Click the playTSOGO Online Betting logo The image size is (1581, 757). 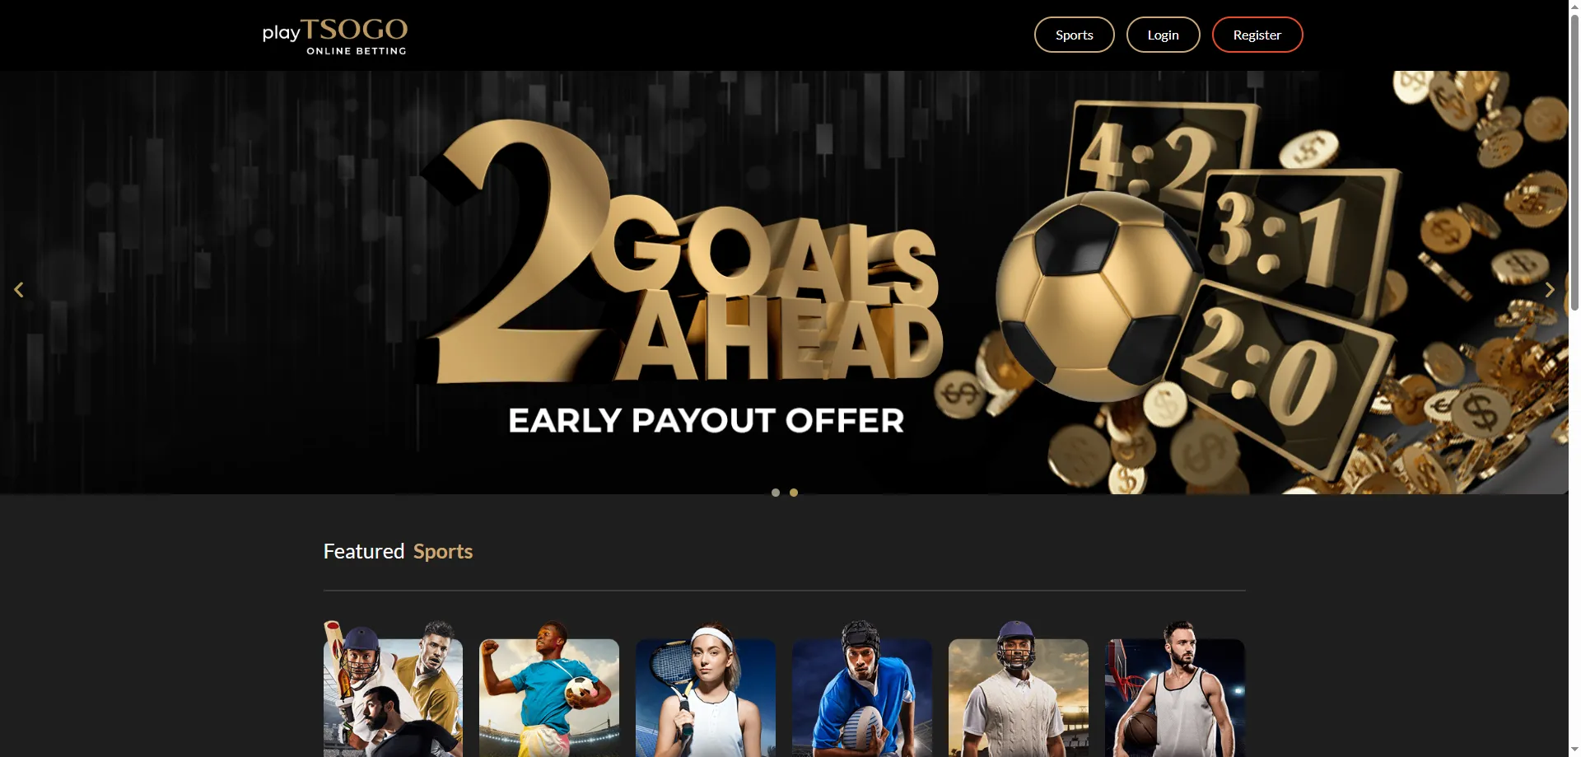[334, 36]
